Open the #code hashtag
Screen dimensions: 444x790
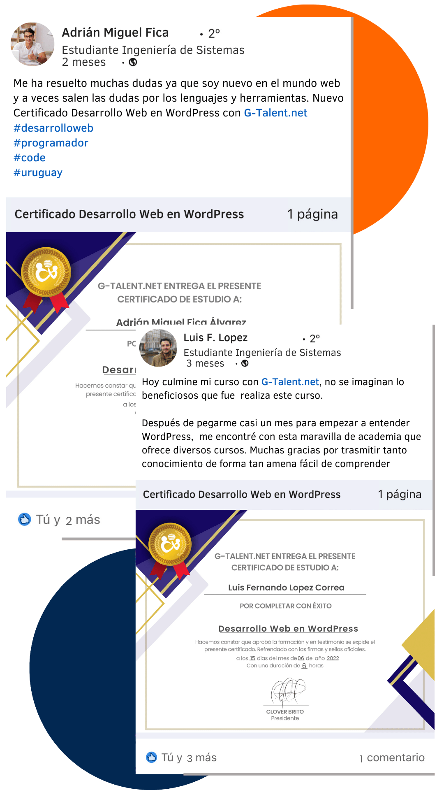(x=30, y=158)
